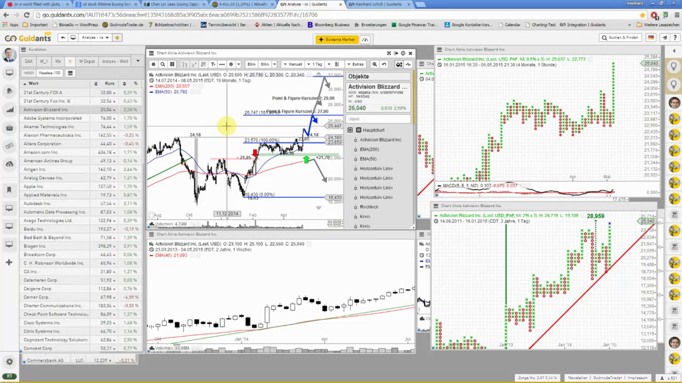This screenshot has height=383, width=682.
Task: Click the Objekt filter input field
Action: pyautogui.click(x=378, y=119)
